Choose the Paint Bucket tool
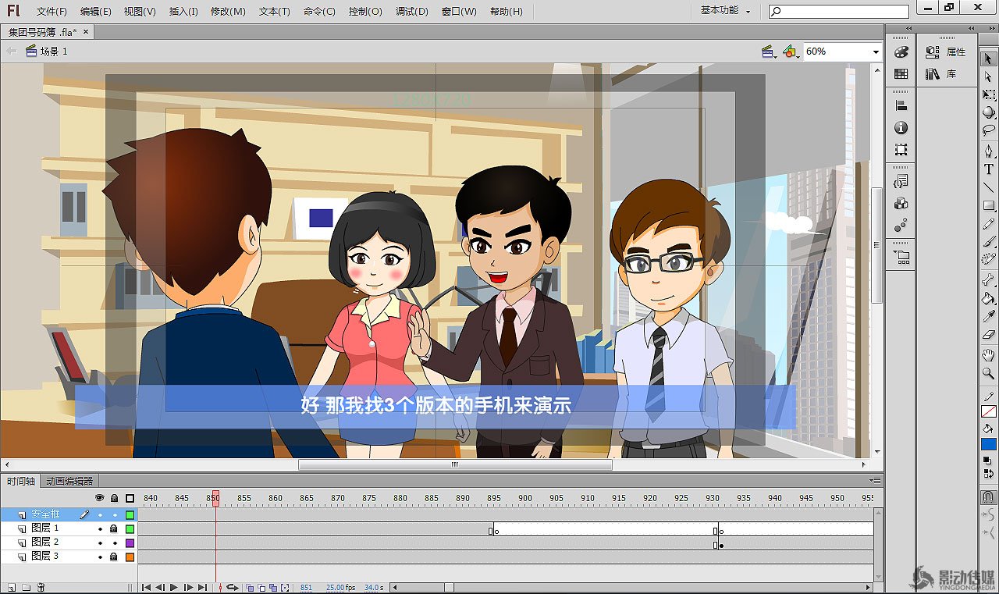The image size is (999, 594). tap(989, 297)
